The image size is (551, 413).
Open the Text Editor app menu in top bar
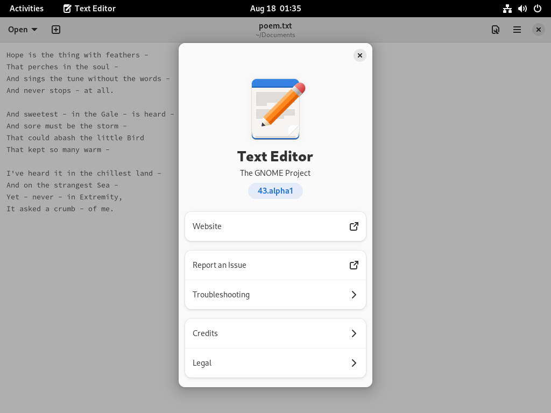(89, 9)
